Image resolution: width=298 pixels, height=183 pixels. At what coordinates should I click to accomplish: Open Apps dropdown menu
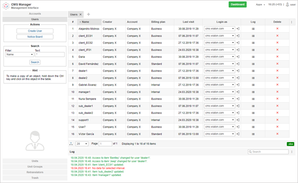click(x=260, y=5)
